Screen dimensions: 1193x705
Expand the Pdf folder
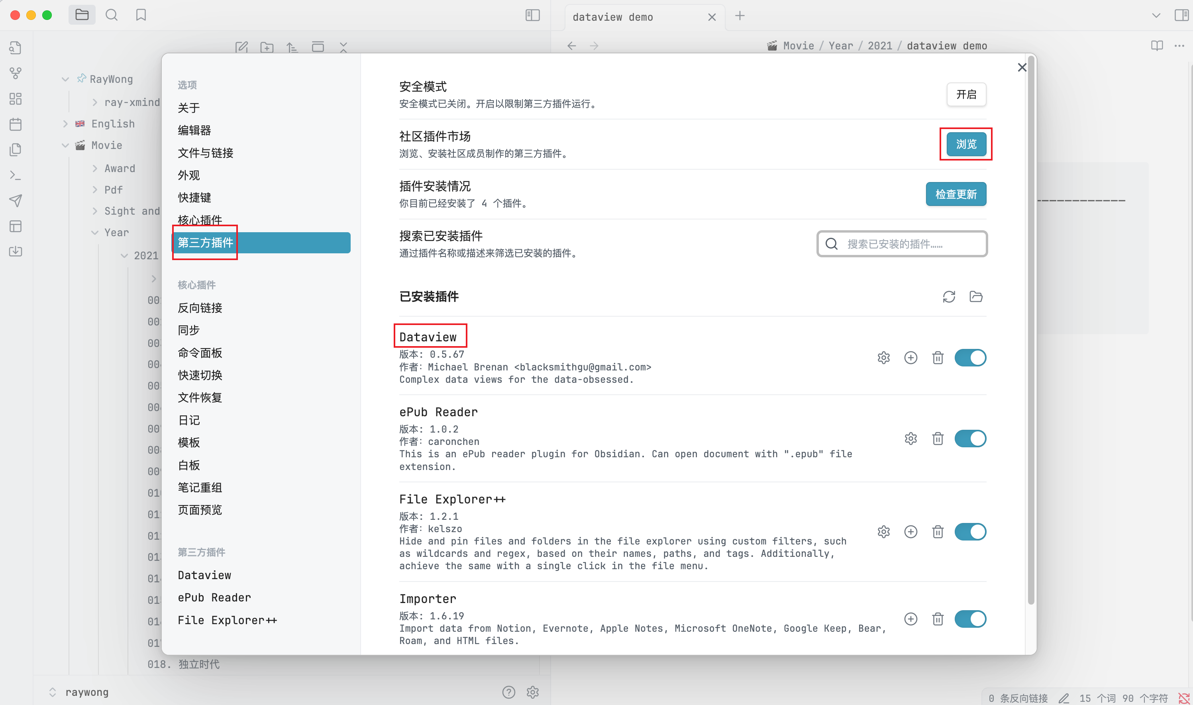pos(95,190)
